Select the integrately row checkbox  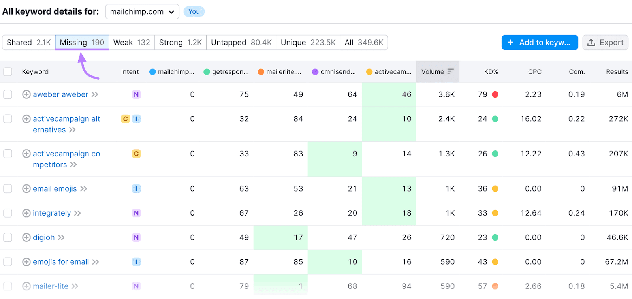[8, 213]
